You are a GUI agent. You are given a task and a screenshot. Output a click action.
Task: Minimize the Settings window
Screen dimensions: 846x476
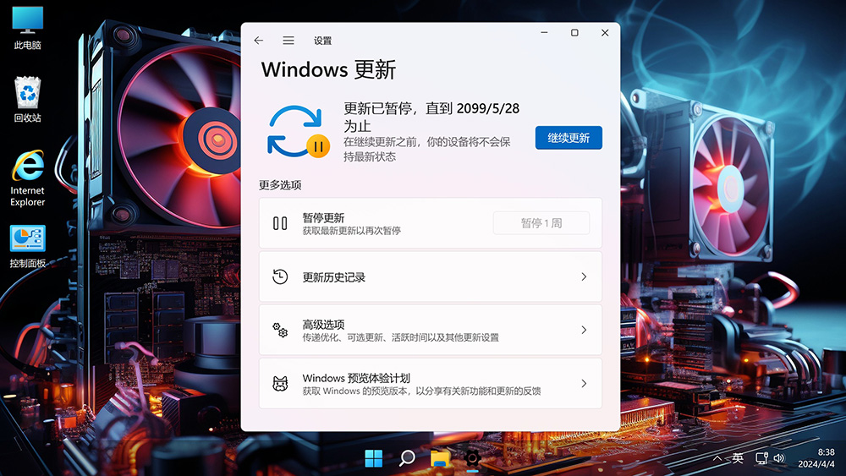click(544, 33)
